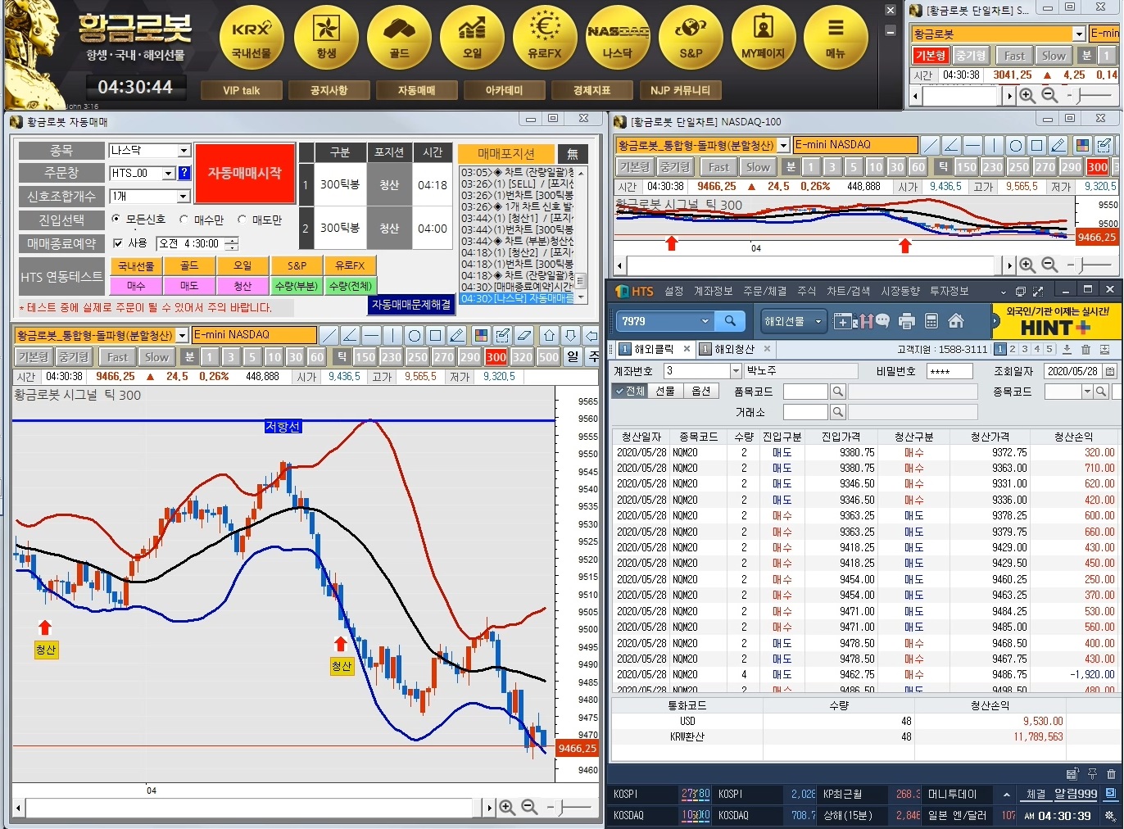Click the chat bubble icon in HTS toolbar
The width and height of the screenshot is (1124, 829).
pos(882,321)
